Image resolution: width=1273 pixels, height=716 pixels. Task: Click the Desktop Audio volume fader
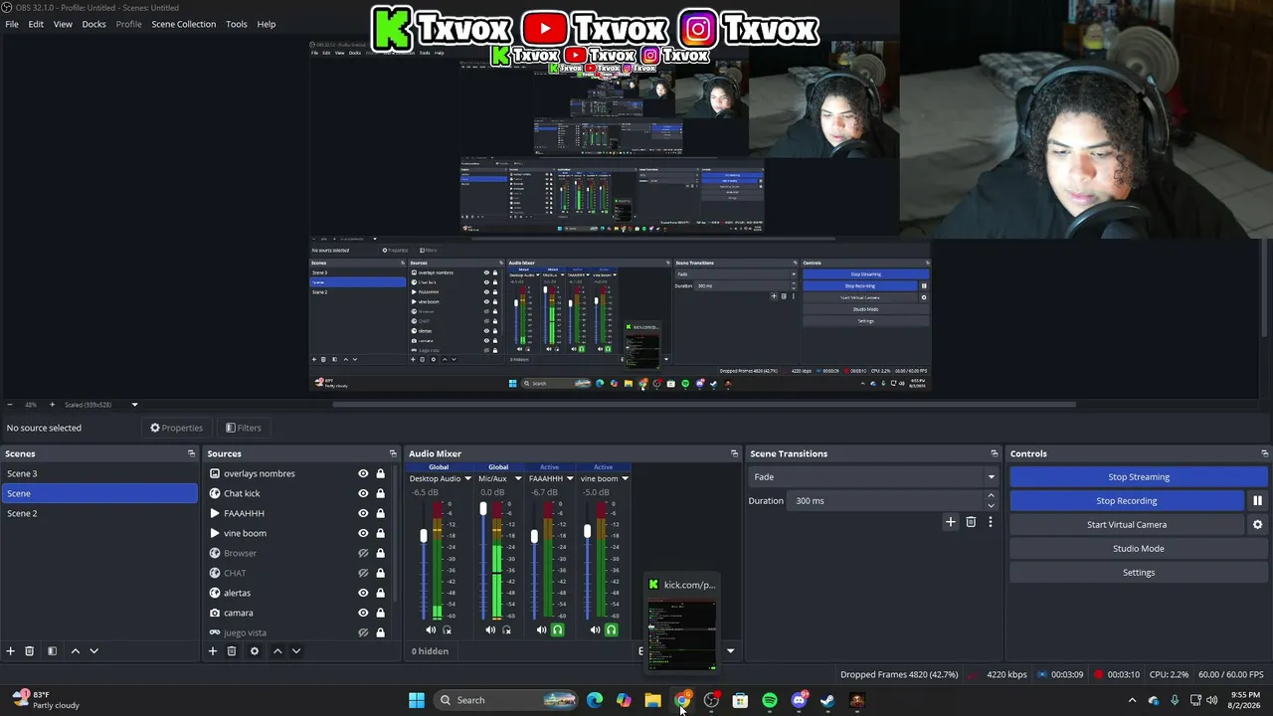(x=424, y=536)
